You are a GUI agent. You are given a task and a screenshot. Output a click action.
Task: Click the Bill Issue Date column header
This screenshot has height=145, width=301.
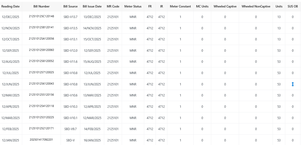click(x=92, y=6)
